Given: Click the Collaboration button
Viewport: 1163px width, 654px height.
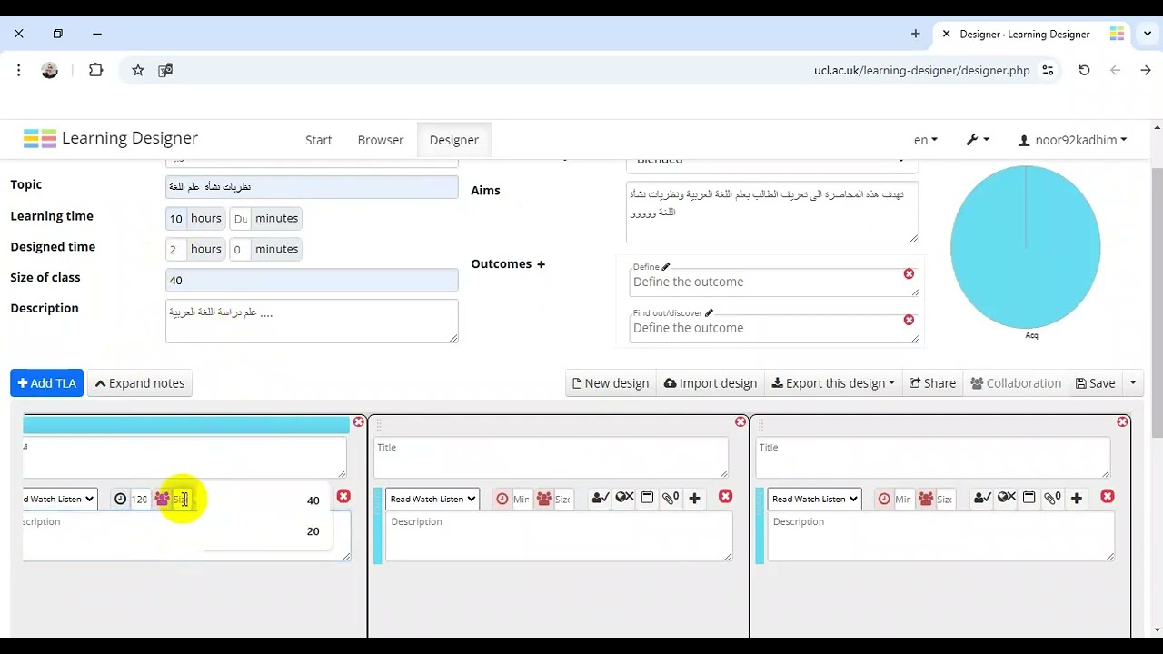Looking at the screenshot, I should (x=1016, y=383).
